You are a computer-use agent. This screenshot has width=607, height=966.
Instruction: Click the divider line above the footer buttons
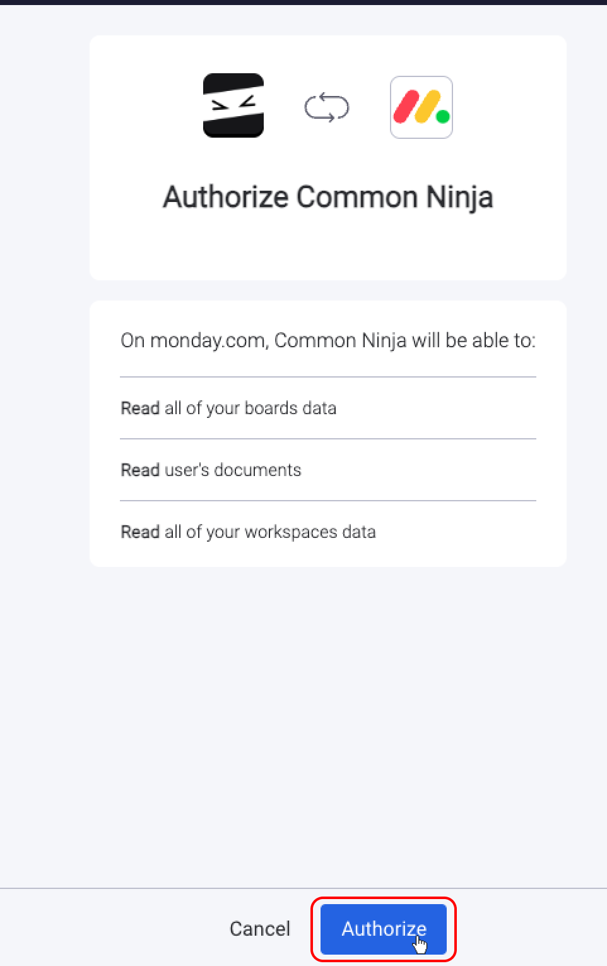click(303, 886)
